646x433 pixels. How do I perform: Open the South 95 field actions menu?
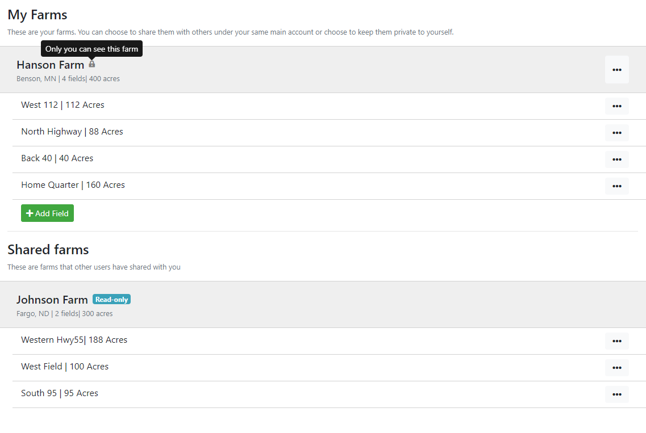pyautogui.click(x=617, y=394)
